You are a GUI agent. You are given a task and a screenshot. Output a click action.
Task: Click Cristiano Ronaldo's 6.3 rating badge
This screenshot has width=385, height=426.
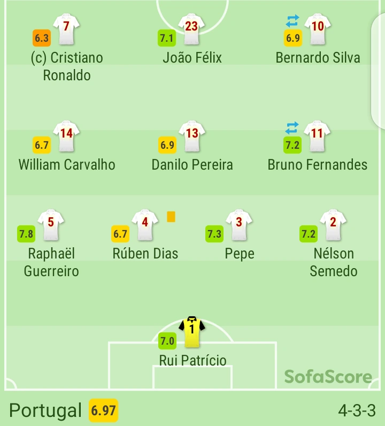coord(41,38)
